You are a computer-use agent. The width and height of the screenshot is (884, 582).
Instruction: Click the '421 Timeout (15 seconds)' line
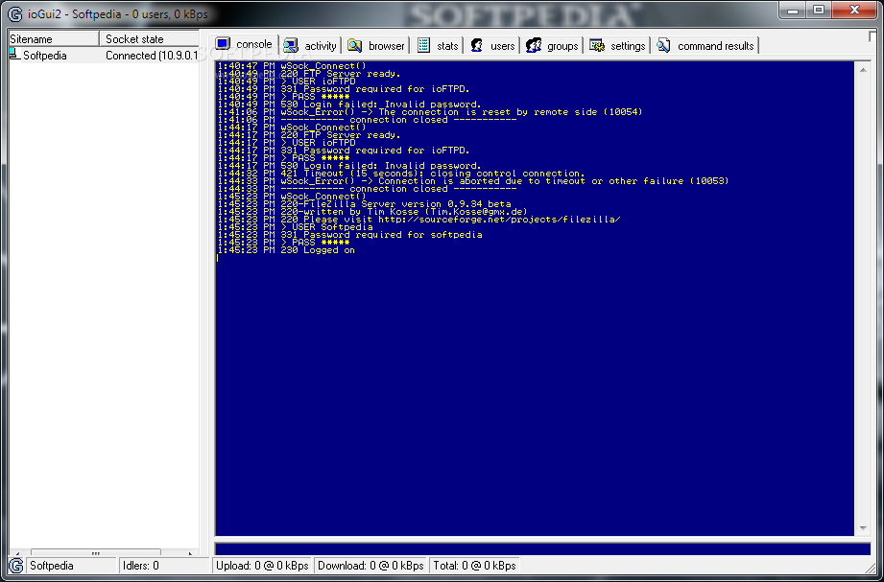[x=401, y=174]
